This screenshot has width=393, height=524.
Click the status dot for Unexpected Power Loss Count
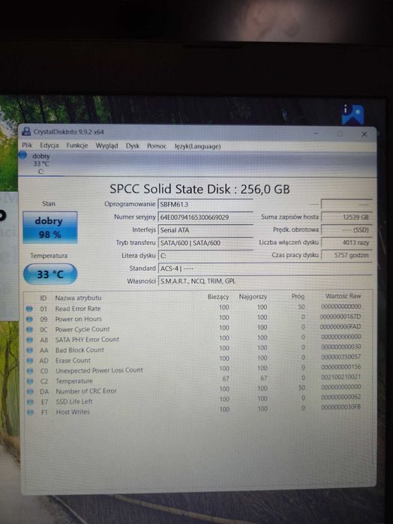point(30,371)
